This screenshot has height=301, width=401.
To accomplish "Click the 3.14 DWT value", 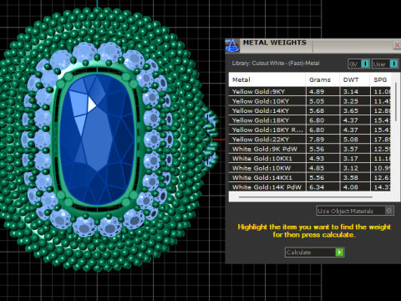I will (351, 92).
